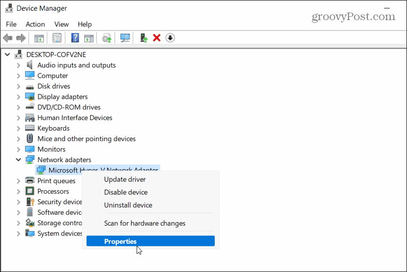Click the Update device driver toolbar icon
The image size is (407, 272).
pos(107,38)
